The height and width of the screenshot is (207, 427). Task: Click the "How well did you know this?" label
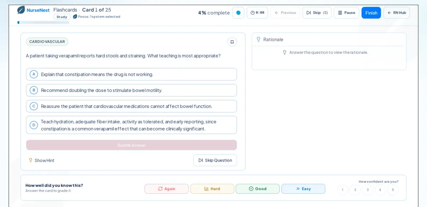click(x=54, y=185)
